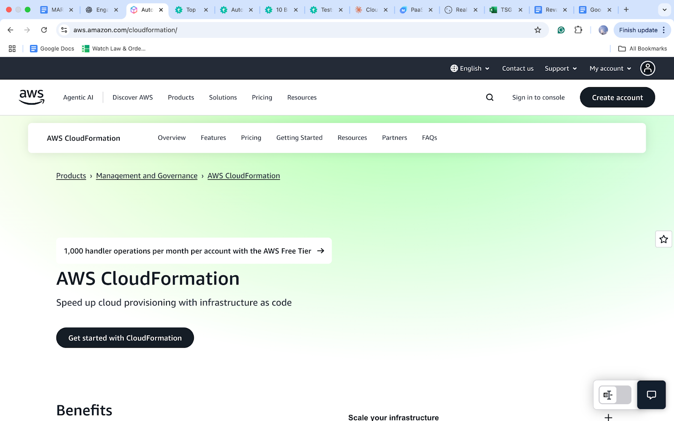Switch to the 10 B browser tab

point(281,10)
